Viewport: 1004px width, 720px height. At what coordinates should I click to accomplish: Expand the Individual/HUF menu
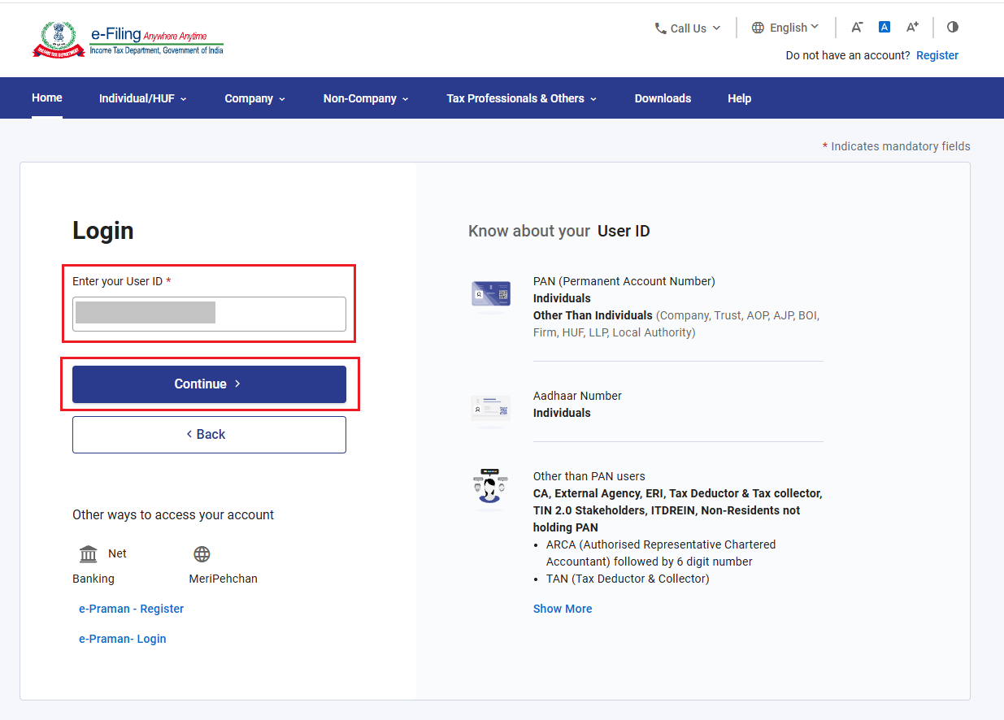[x=143, y=98]
